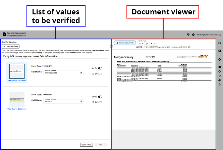This screenshot has height=150, width=223.
Task: Click the diamond-shaped fit-to-view icon
Action: [x=220, y=71]
